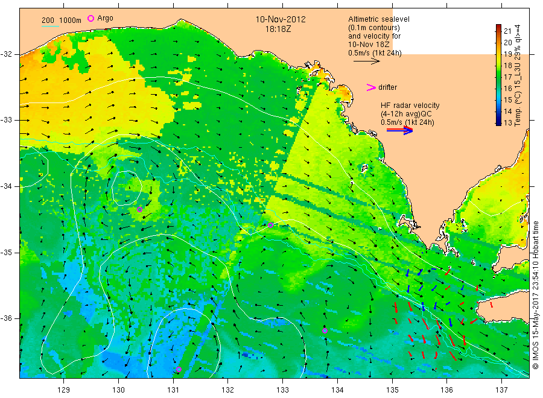Click the '(0.1m contours)' legend line
Image resolution: width=543 pixels, height=398 pixels.
tap(374, 28)
